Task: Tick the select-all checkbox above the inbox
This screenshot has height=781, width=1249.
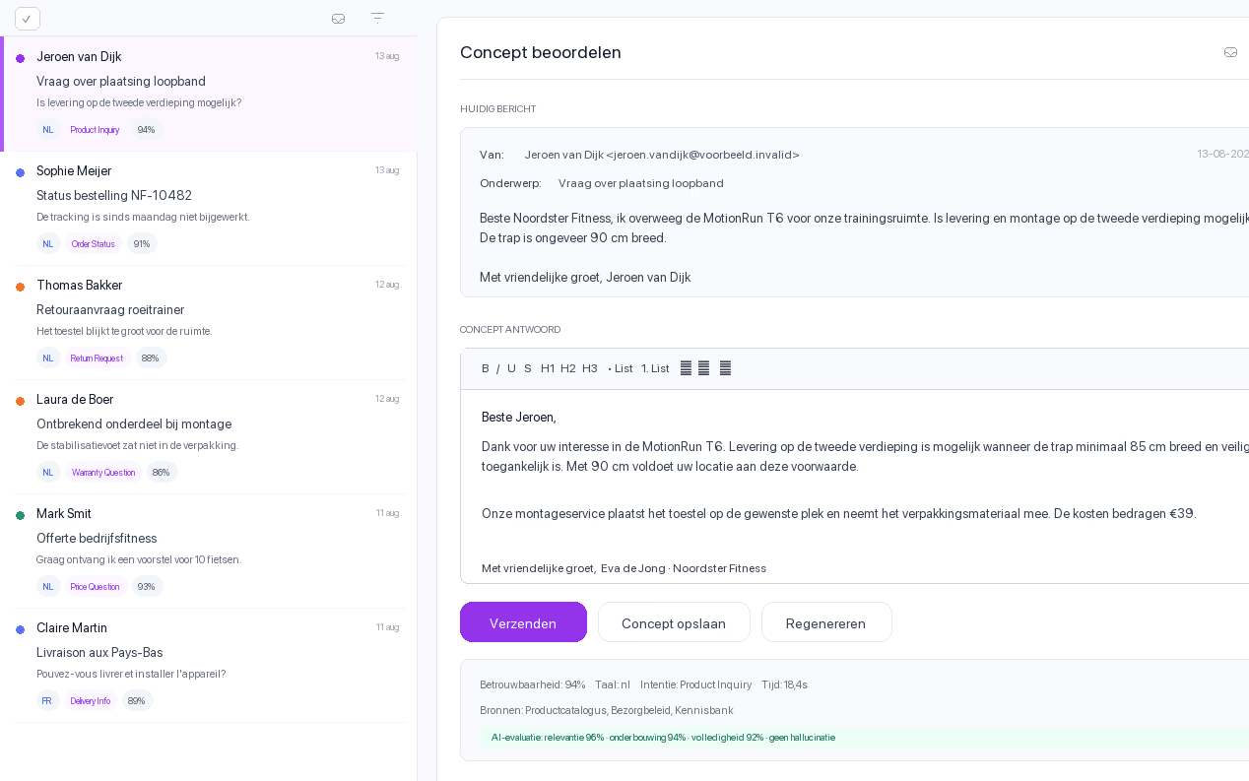Action: 28,19
